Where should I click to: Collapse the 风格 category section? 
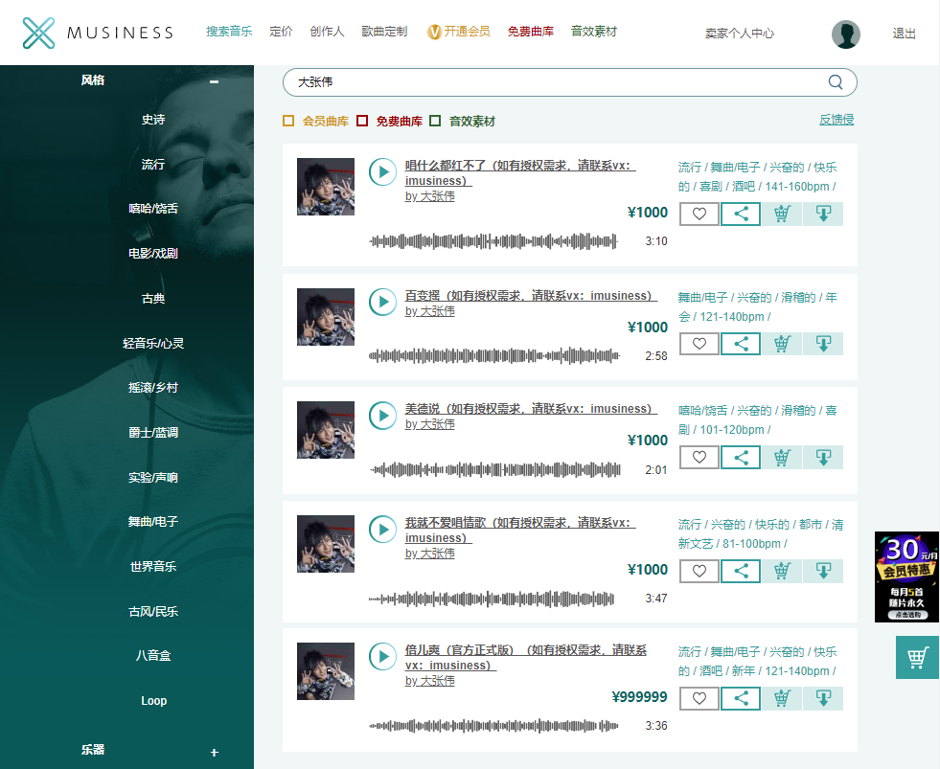tap(214, 80)
